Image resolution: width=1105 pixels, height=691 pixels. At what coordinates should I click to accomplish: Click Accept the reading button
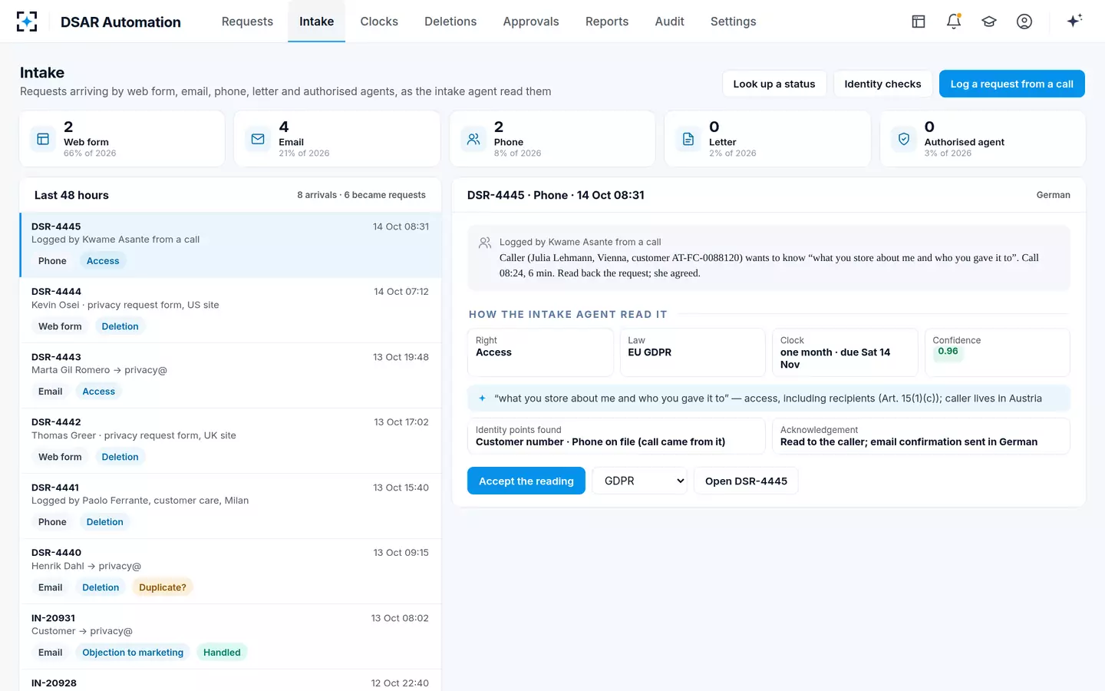(526, 481)
